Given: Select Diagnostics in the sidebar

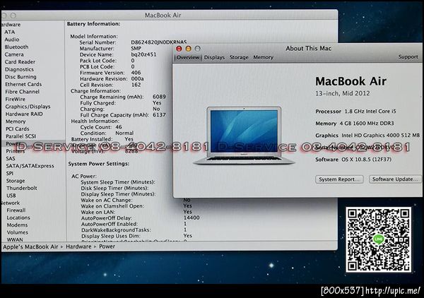Looking at the screenshot, I should tap(19, 69).
